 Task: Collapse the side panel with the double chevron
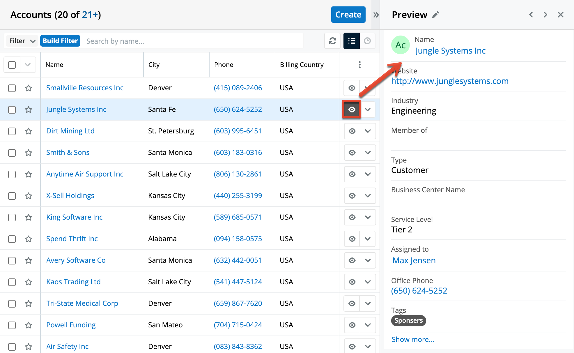(x=376, y=15)
